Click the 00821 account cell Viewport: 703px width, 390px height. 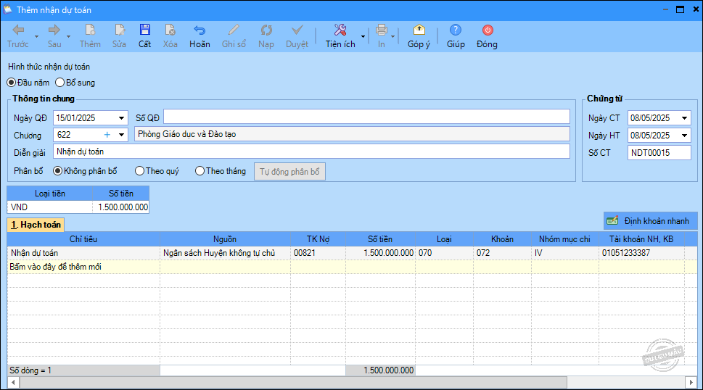point(318,253)
